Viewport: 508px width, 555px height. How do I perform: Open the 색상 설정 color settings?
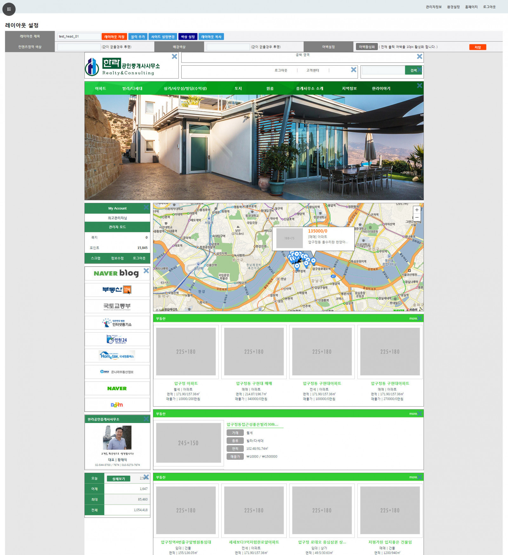tap(188, 37)
